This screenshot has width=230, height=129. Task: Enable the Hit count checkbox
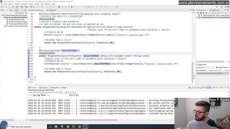(197, 67)
